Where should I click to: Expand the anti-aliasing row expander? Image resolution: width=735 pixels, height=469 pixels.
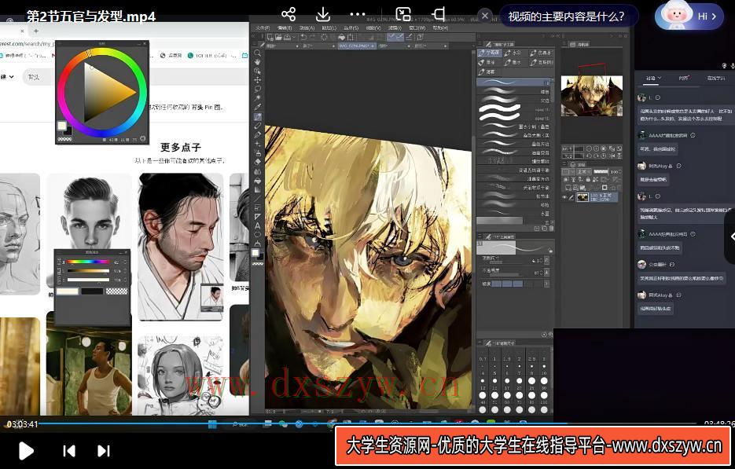click(546, 284)
